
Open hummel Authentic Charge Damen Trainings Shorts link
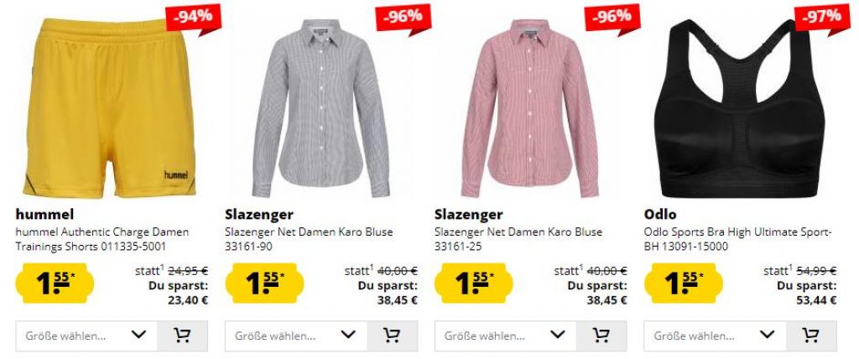coord(102,240)
